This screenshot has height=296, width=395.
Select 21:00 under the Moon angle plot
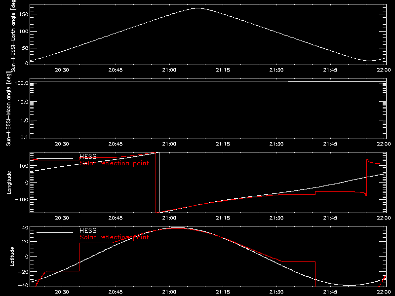coord(169,144)
